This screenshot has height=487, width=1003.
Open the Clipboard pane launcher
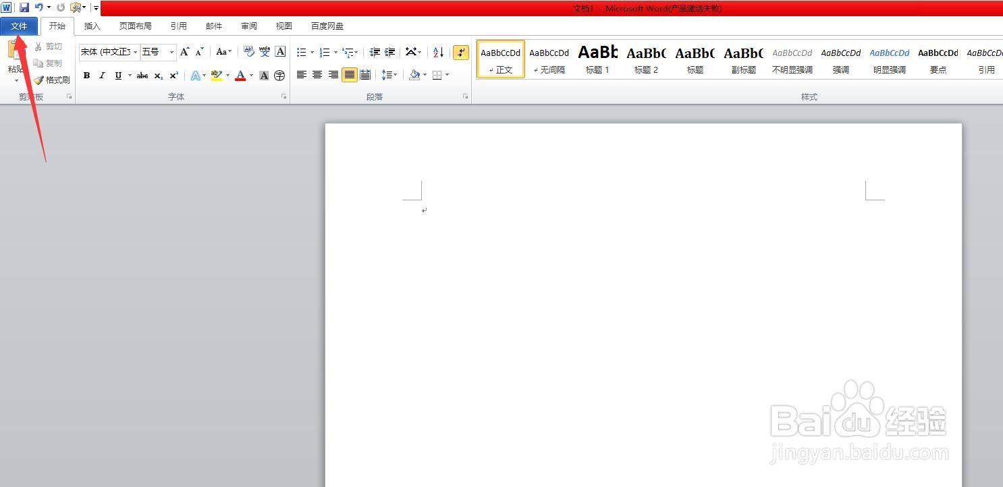69,97
